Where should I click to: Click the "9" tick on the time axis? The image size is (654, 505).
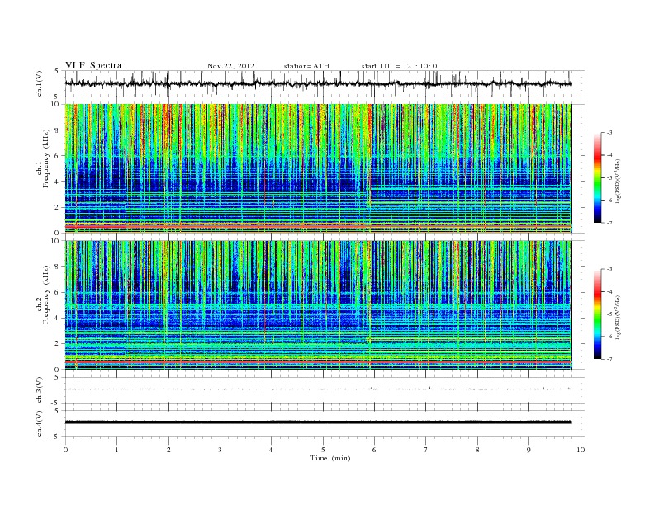tap(528, 450)
